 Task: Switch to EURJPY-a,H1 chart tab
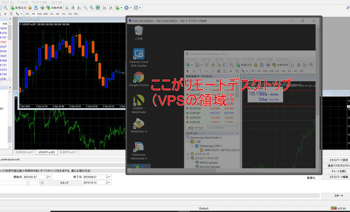tap(68, 152)
